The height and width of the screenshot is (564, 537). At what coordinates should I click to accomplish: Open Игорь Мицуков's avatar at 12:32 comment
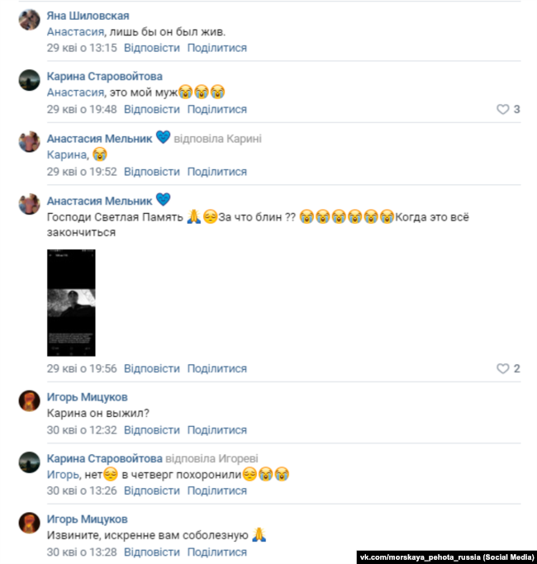[x=29, y=400]
